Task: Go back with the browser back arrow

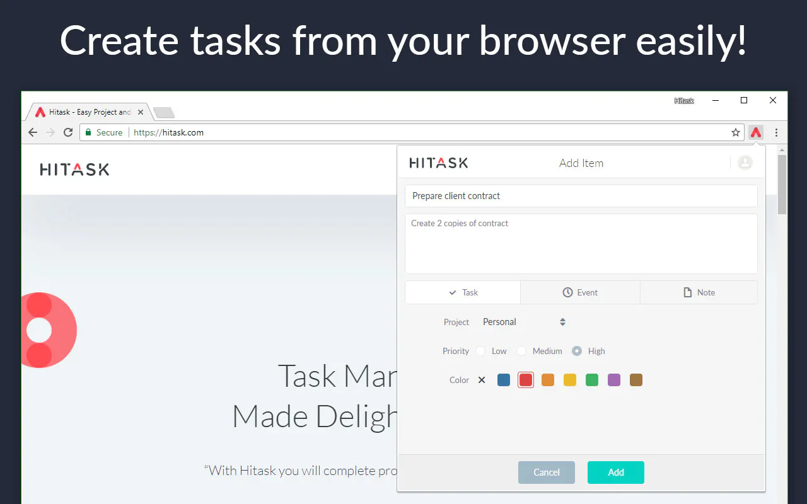Action: [x=33, y=132]
